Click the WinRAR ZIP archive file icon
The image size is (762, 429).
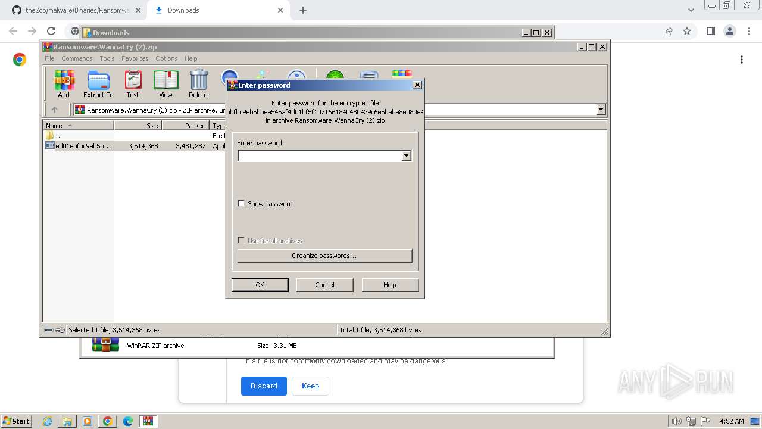pyautogui.click(x=105, y=344)
